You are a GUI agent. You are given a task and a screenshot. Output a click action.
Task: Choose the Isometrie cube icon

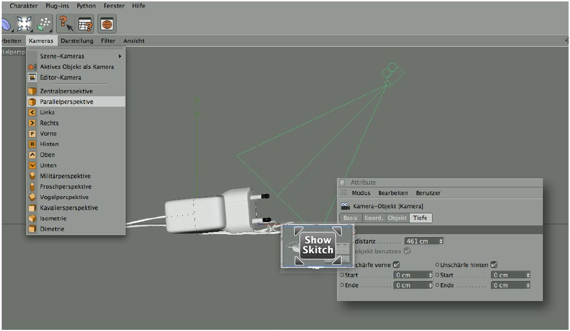coord(32,219)
